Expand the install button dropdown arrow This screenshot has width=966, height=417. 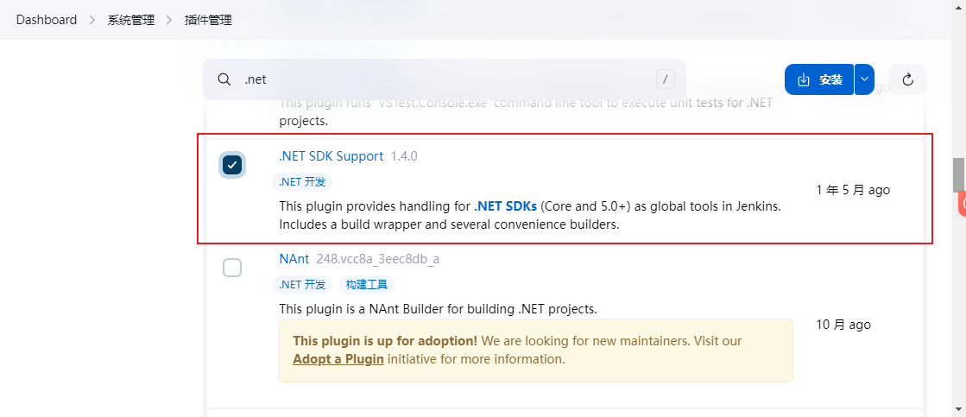coord(864,79)
